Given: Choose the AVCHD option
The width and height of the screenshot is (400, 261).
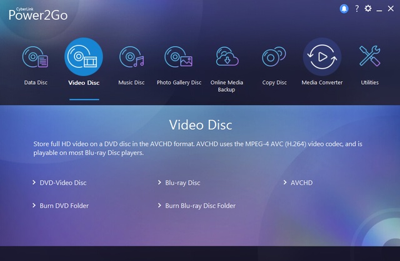Looking at the screenshot, I should [301, 183].
